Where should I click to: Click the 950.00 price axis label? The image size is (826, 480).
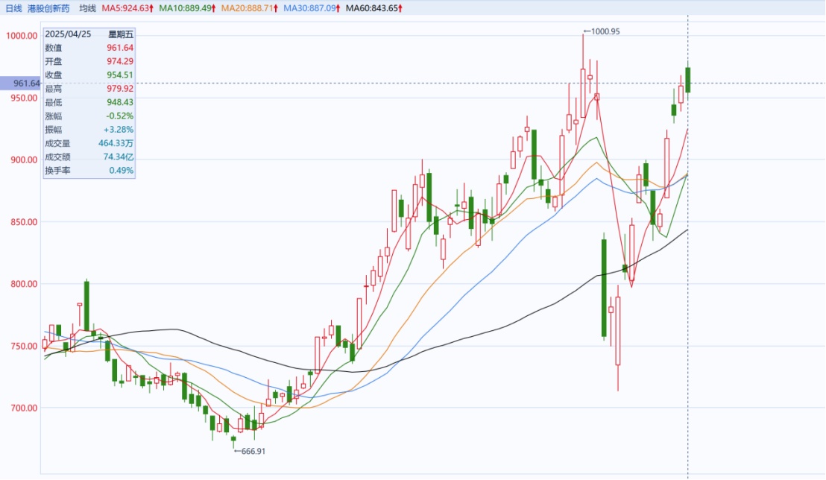[25, 98]
